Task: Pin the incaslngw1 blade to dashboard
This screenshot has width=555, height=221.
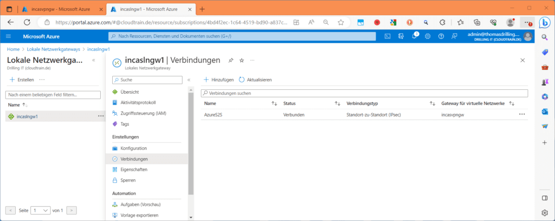Action: (x=231, y=61)
